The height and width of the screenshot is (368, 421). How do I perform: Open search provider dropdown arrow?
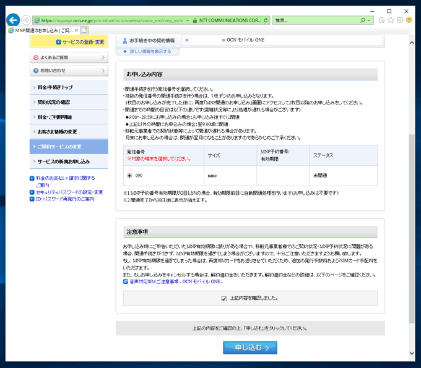click(x=369, y=20)
